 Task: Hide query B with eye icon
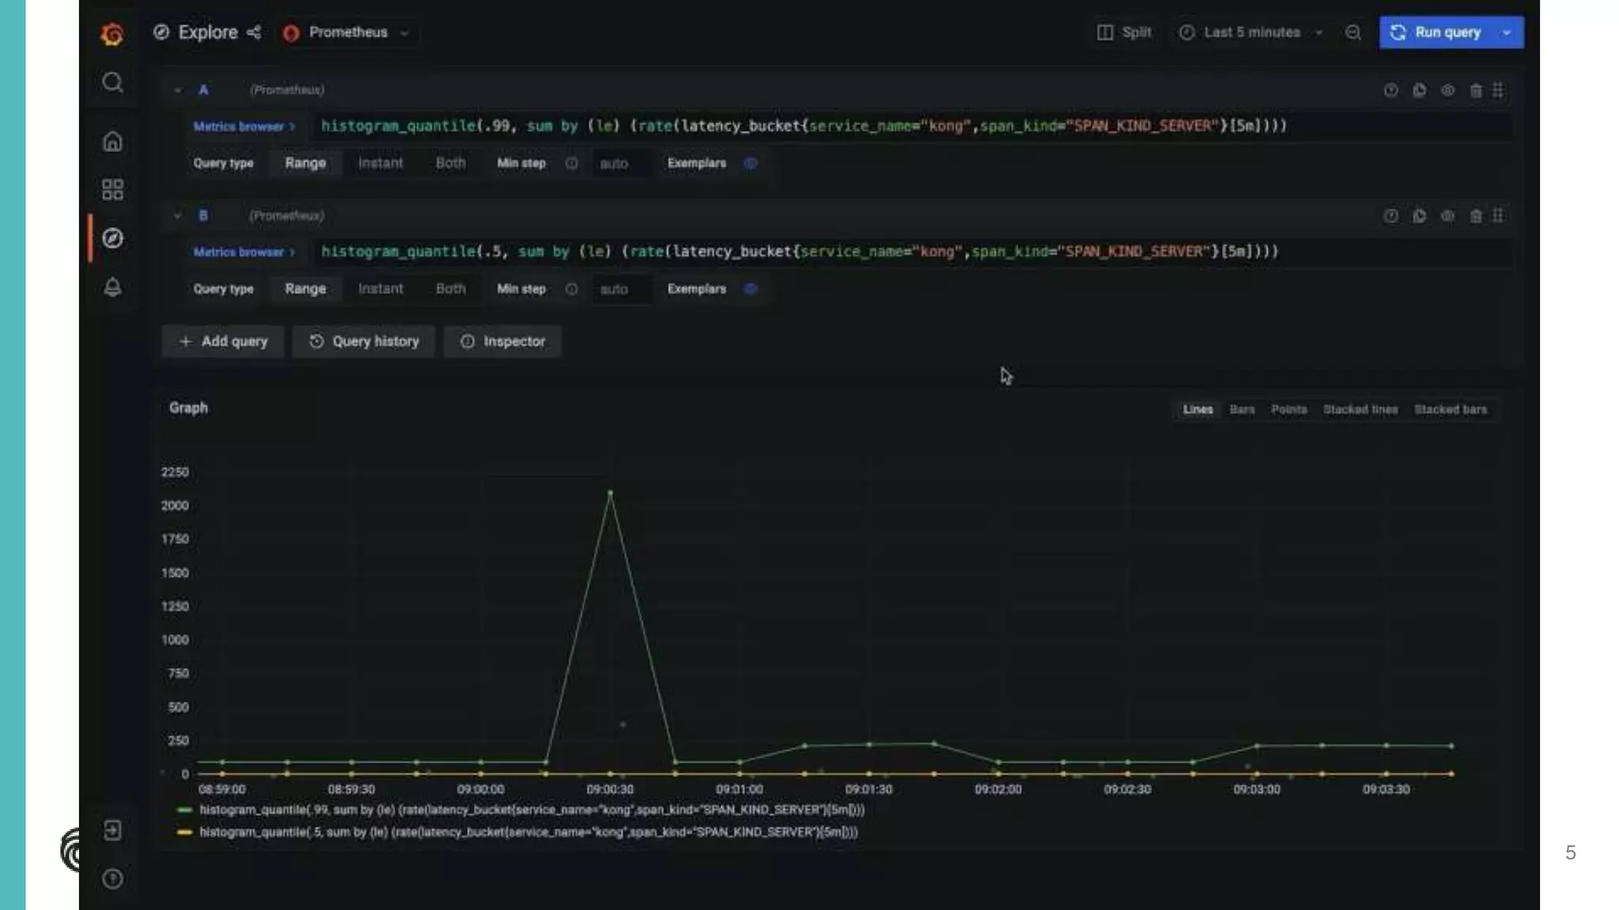(1447, 216)
